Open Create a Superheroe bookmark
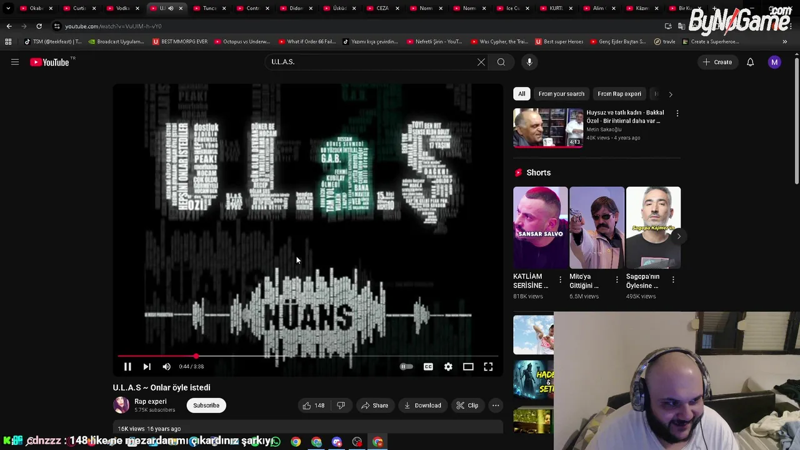The height and width of the screenshot is (450, 800). click(711, 42)
